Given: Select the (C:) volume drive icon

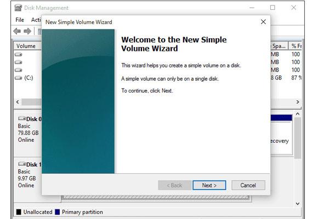Looking at the screenshot, I should pos(19,78).
